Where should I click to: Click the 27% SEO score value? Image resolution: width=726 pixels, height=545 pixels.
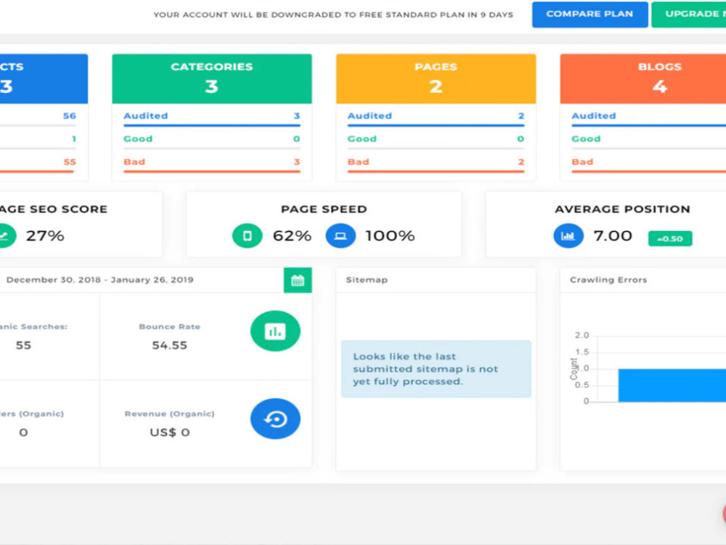pos(45,236)
